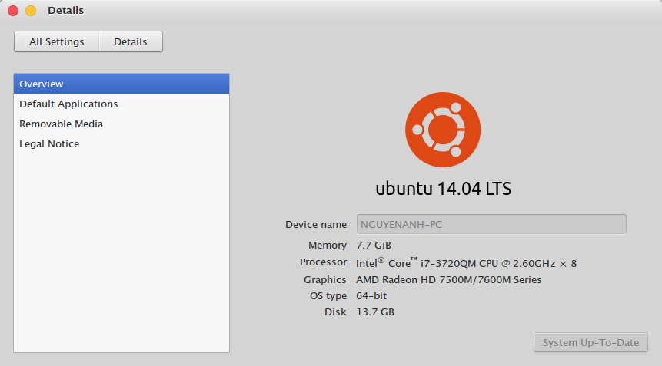Click the 64-bit OS type value
Screen dimensions: 662x366
point(373,295)
